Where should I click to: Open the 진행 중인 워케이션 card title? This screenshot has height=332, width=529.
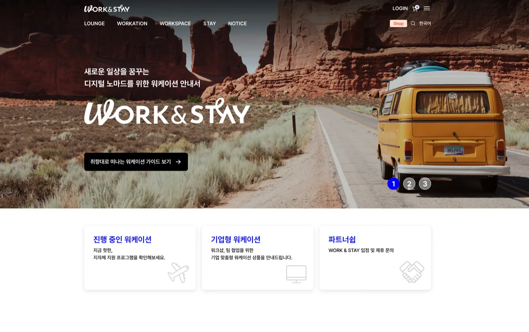tap(122, 240)
